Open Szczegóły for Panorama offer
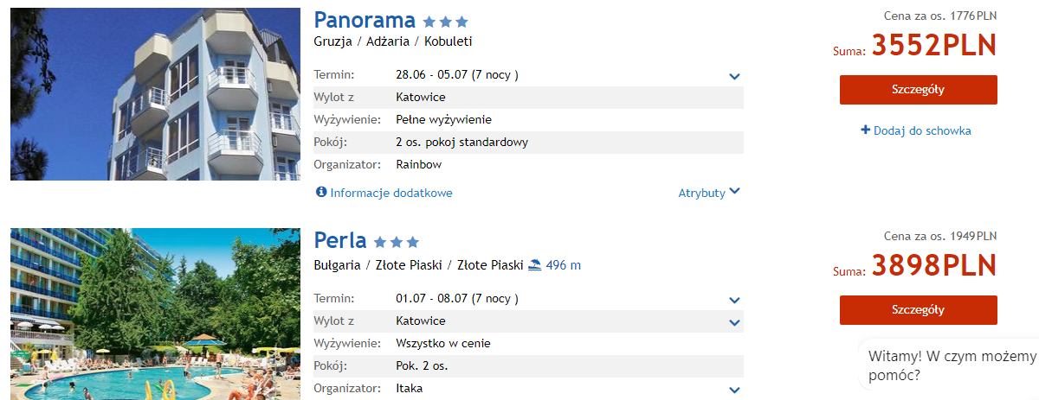 918,90
